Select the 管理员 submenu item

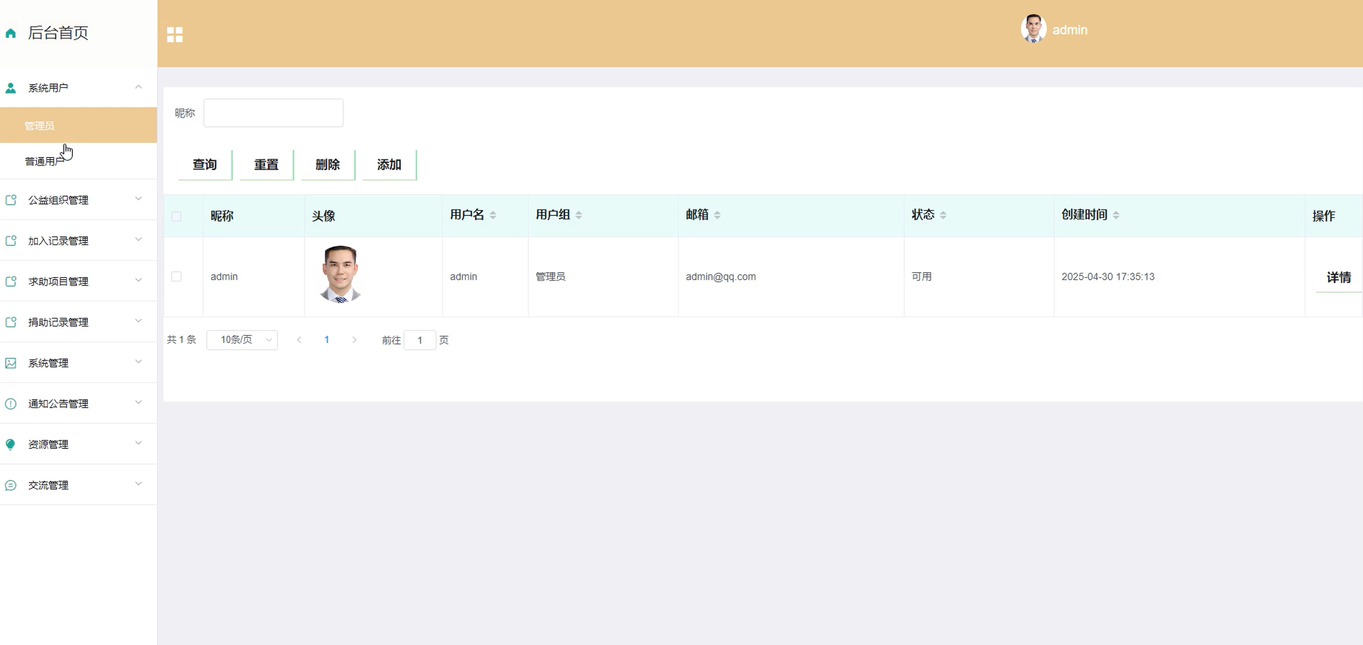(40, 125)
